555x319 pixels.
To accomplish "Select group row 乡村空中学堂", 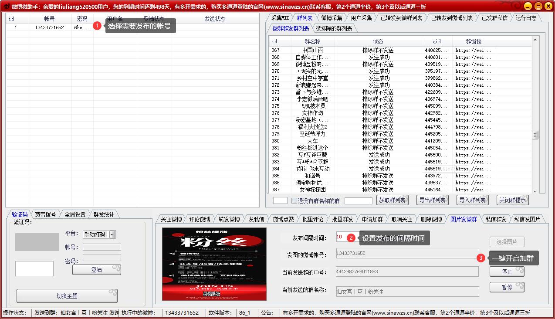I will click(x=400, y=78).
